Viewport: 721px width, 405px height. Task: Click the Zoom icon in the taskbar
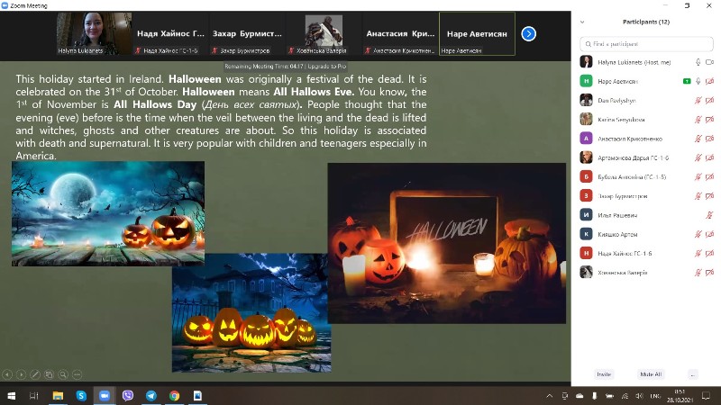click(104, 395)
